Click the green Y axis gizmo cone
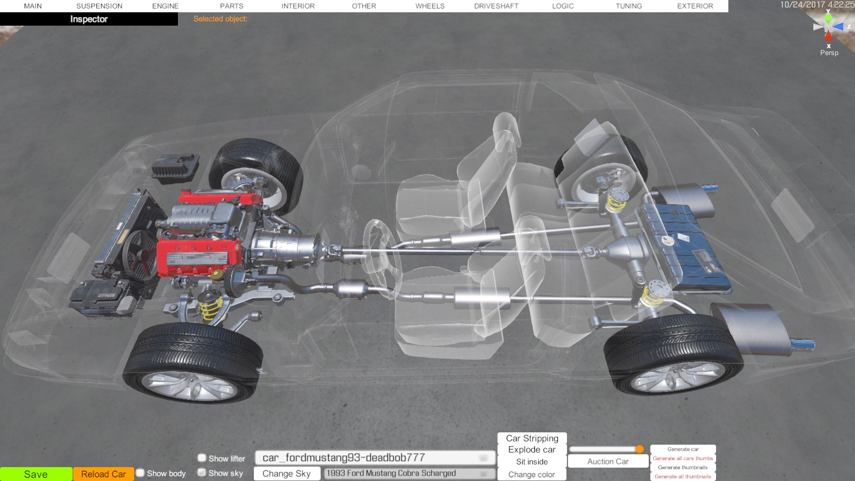This screenshot has height=481, width=855. click(828, 18)
